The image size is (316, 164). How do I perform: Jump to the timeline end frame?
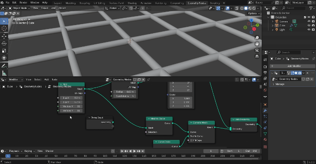coord(143,151)
